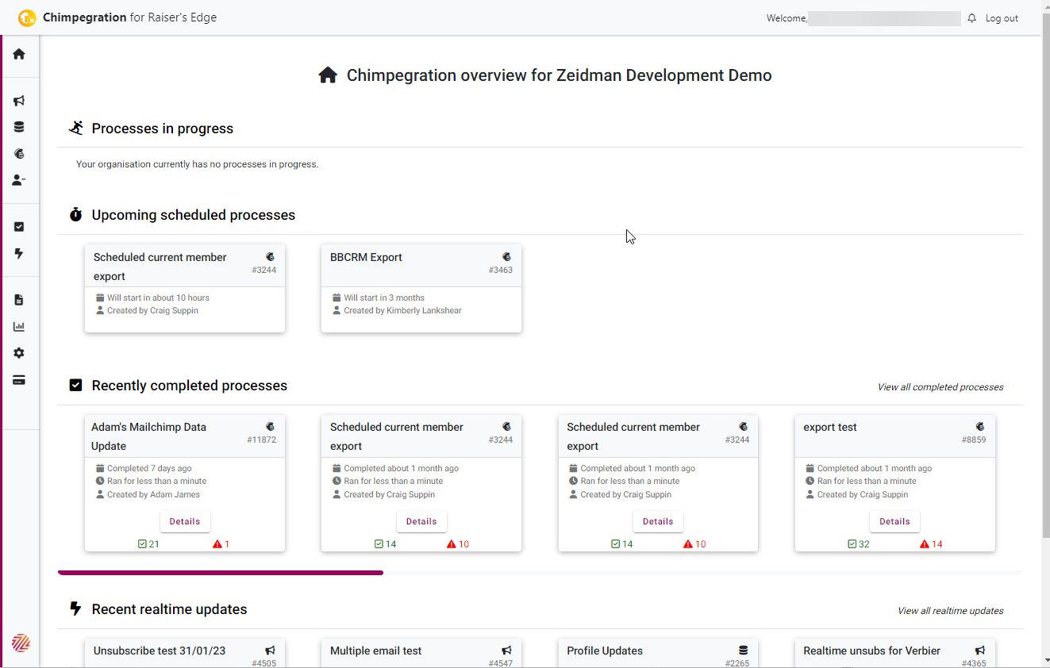Open the megaphone campaigns icon in the sidebar

(x=19, y=101)
